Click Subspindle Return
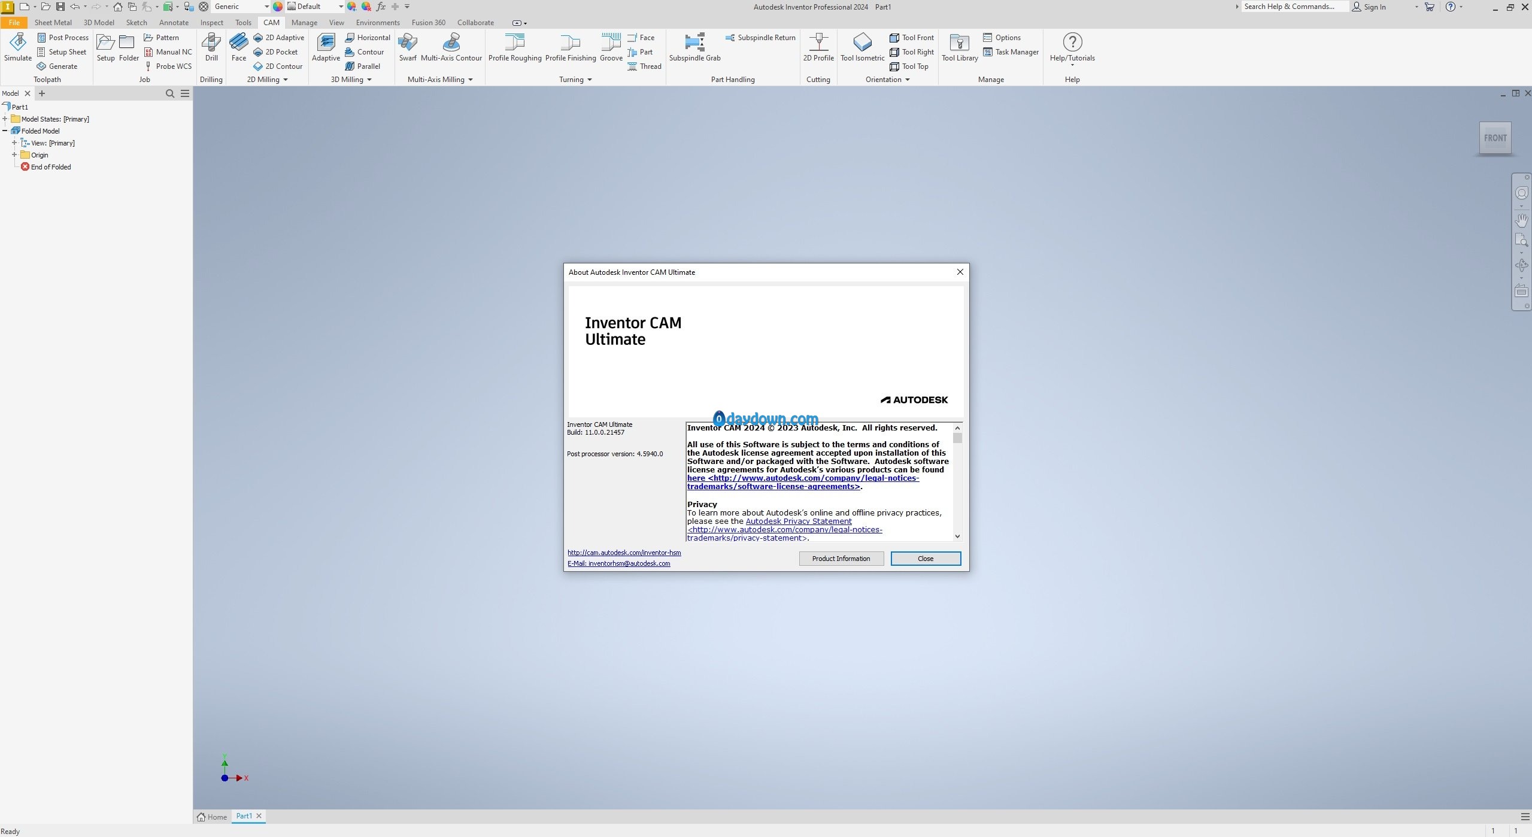The height and width of the screenshot is (837, 1532). coord(760,37)
